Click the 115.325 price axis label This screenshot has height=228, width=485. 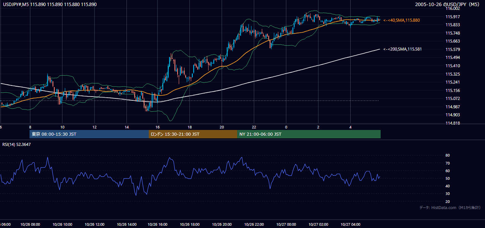click(452, 74)
